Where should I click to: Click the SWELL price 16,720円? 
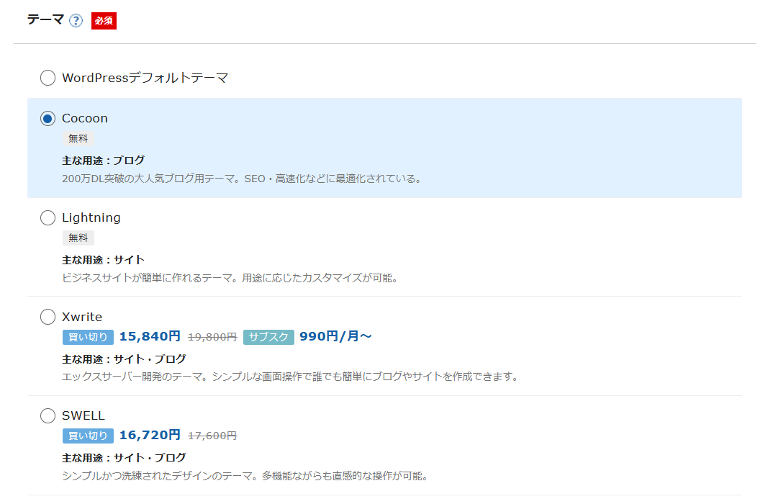pyautogui.click(x=150, y=435)
